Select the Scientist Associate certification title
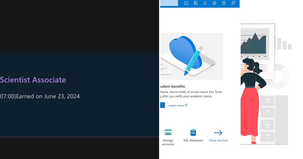Viewport: 303px width, 159px height. (x=33, y=80)
